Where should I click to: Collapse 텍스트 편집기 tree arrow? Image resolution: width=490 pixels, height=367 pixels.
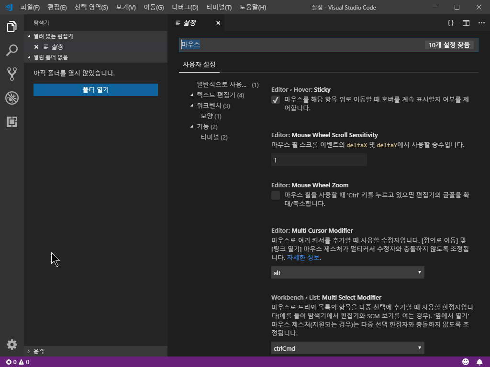pos(191,95)
